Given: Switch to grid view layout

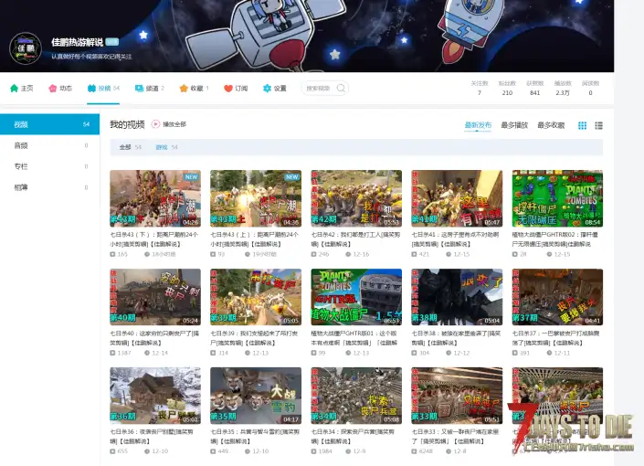Looking at the screenshot, I should [583, 126].
